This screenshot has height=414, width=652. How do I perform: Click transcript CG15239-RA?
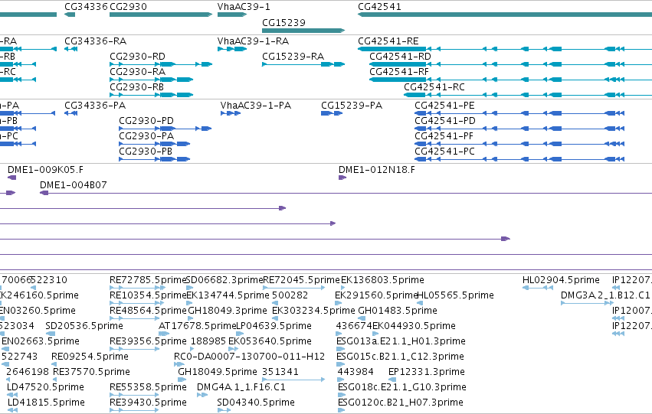[x=293, y=57]
